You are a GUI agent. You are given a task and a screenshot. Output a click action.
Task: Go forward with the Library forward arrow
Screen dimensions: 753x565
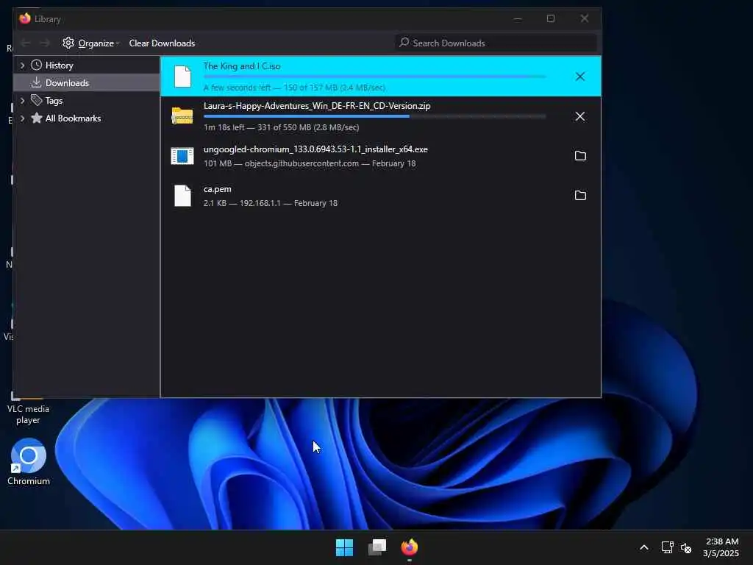coord(45,43)
